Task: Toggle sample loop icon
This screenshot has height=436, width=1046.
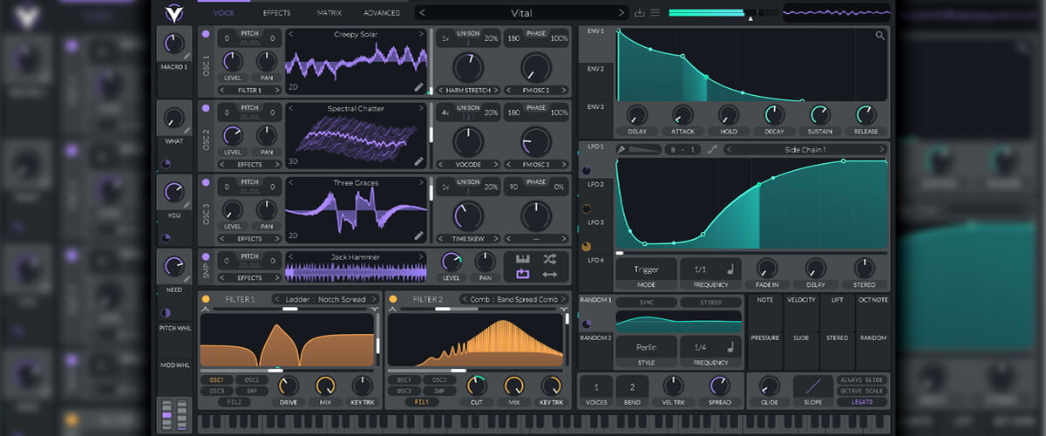Action: click(x=523, y=274)
